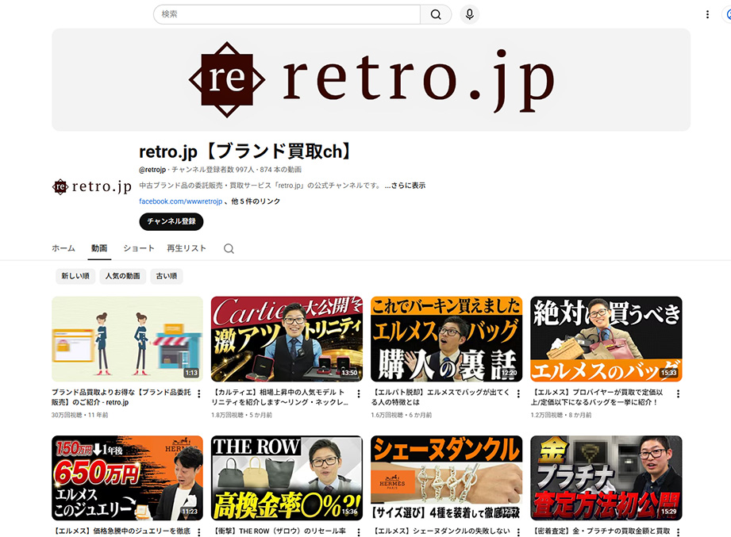Activate voice search via the microphone icon
This screenshot has height=537, width=731.
(468, 14)
